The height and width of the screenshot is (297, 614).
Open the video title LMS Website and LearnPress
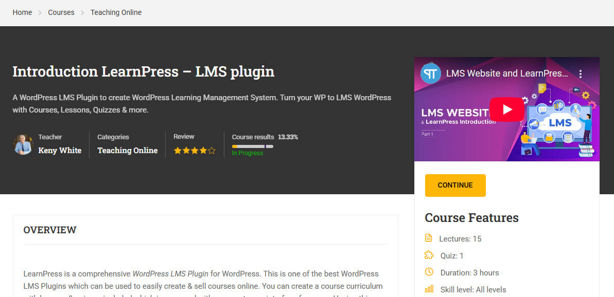507,73
